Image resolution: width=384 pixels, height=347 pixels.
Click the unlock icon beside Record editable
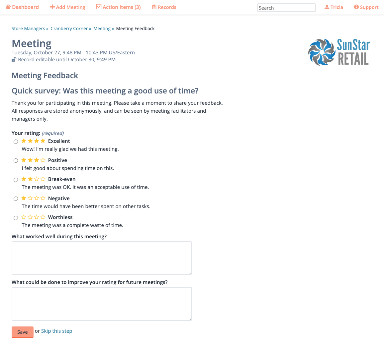pos(14,59)
